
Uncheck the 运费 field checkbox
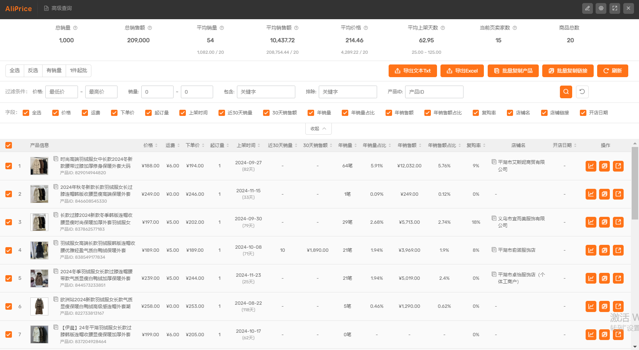pos(85,113)
